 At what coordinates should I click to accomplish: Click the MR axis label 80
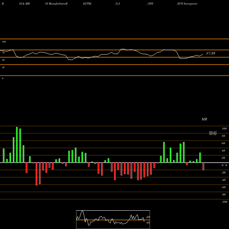tap(224, 136)
